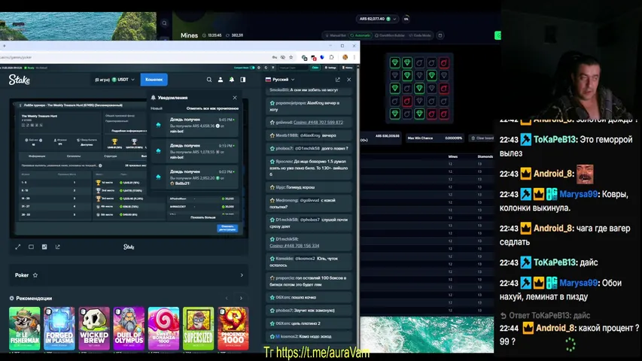Click the blue Кошелек wallet button
The width and height of the screenshot is (642, 361).
tap(154, 79)
